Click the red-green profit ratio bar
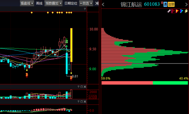 [x=145, y=83]
